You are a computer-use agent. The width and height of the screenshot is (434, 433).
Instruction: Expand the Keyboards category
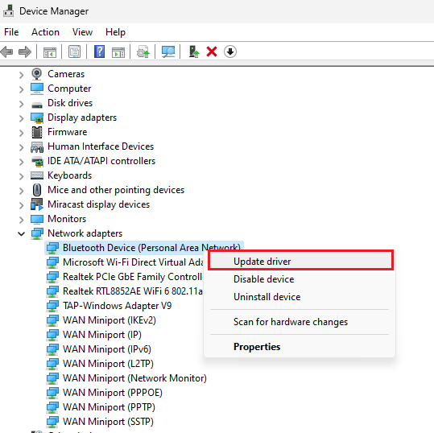coord(21,176)
